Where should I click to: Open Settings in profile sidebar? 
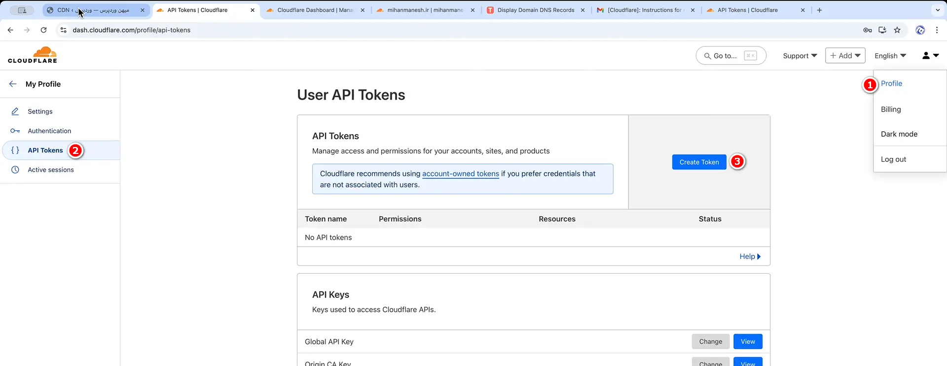click(40, 111)
